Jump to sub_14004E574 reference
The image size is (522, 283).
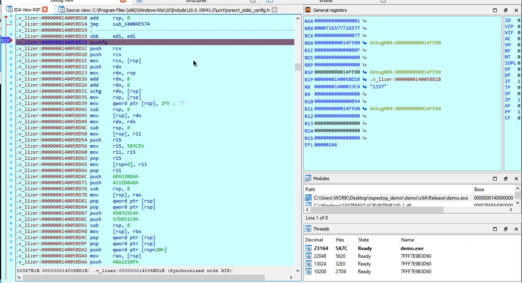(131, 24)
